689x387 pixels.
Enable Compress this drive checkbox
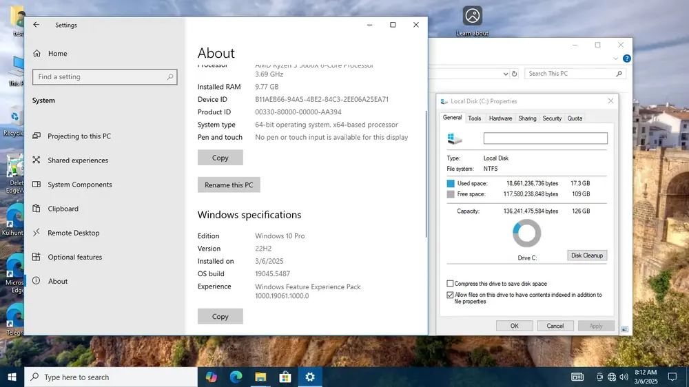point(450,284)
